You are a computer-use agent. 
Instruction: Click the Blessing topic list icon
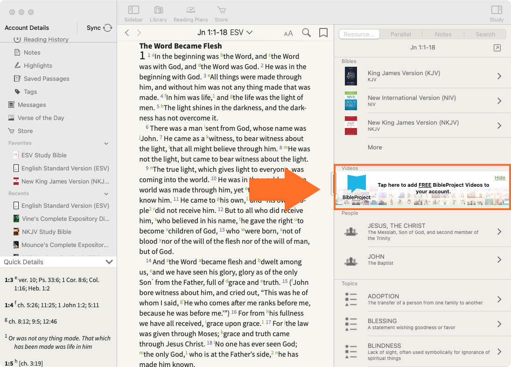point(350,324)
